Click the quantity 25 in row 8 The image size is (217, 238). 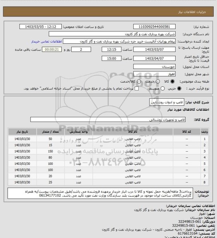coord(51,182)
